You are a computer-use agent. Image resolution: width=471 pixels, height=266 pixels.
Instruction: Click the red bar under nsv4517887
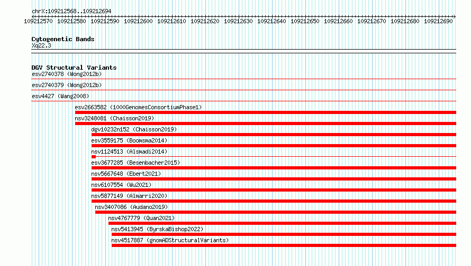(x=284, y=245)
